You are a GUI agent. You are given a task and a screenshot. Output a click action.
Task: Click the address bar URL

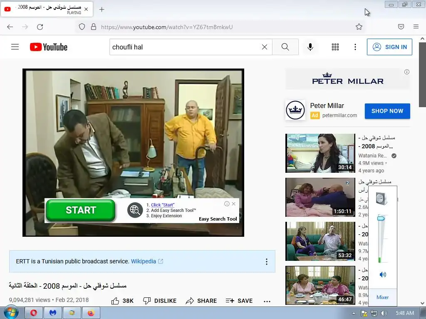tap(167, 27)
